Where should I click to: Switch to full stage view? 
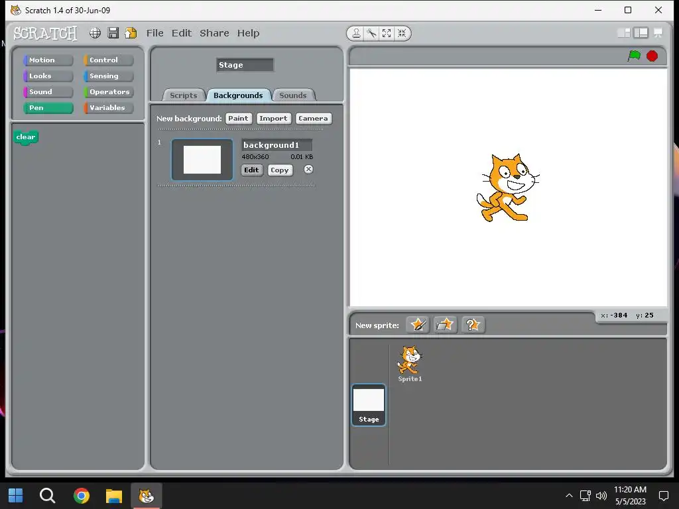click(x=641, y=33)
